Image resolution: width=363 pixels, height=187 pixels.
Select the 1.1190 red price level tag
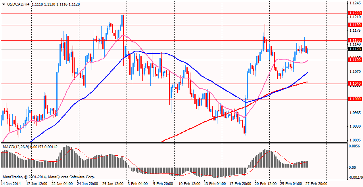click(354, 25)
